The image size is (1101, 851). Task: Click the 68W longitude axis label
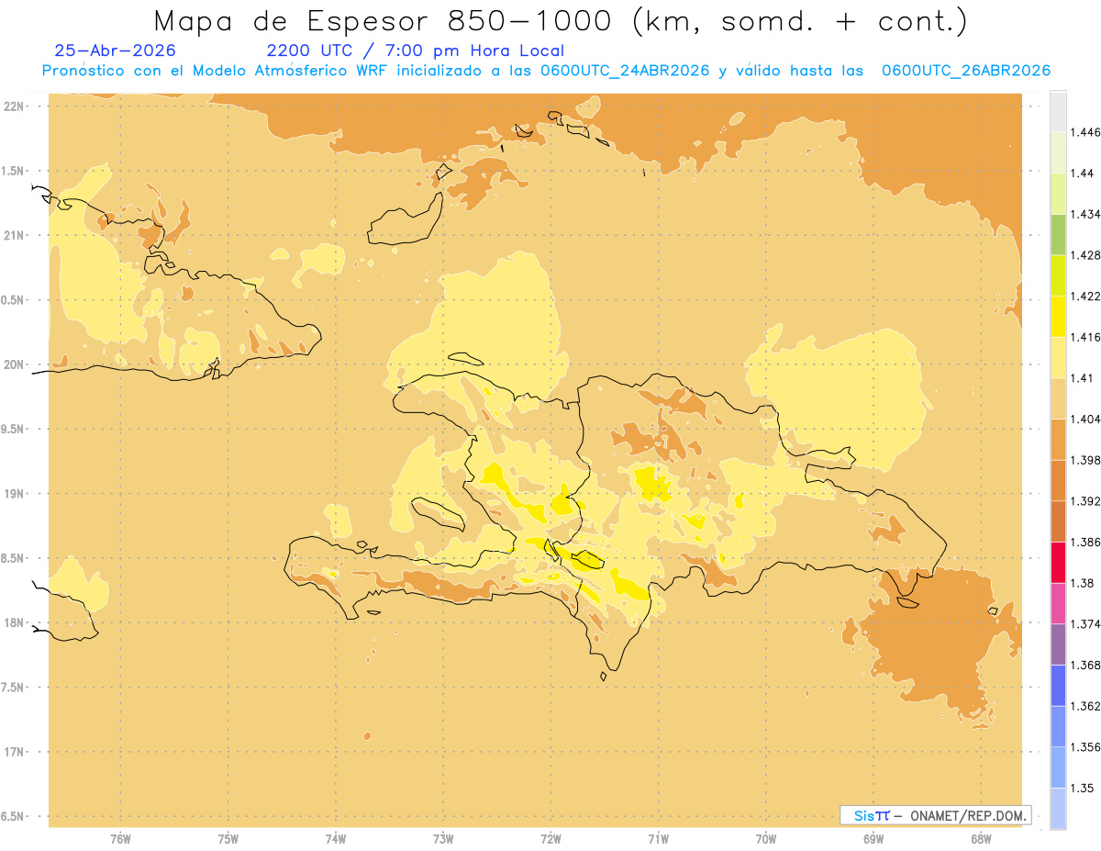tap(981, 839)
